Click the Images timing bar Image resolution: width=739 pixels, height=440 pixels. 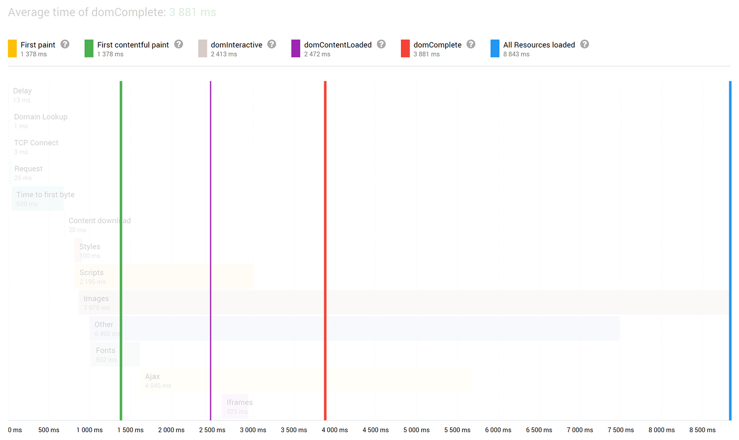[x=416, y=302]
